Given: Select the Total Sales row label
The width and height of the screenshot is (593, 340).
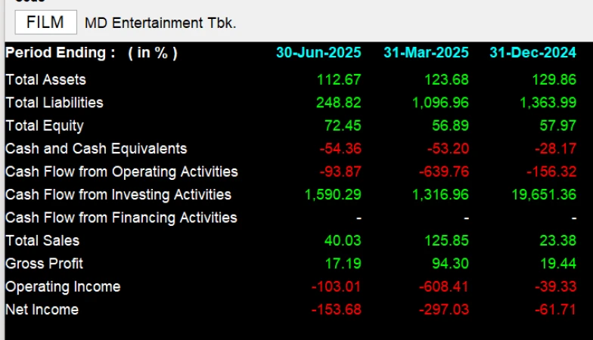Looking at the screenshot, I should 42,240.
